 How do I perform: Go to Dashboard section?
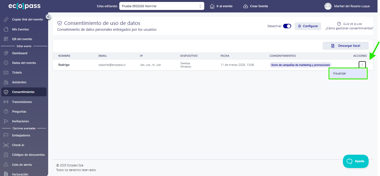click(x=20, y=53)
